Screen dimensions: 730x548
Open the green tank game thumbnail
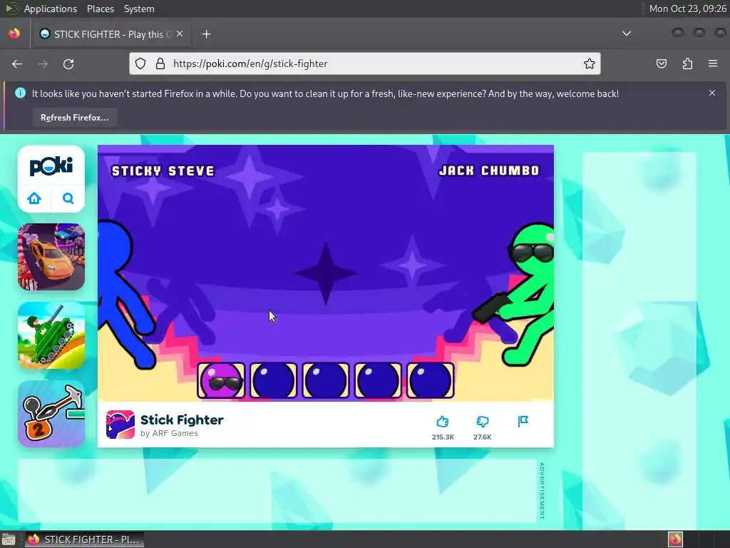51,335
